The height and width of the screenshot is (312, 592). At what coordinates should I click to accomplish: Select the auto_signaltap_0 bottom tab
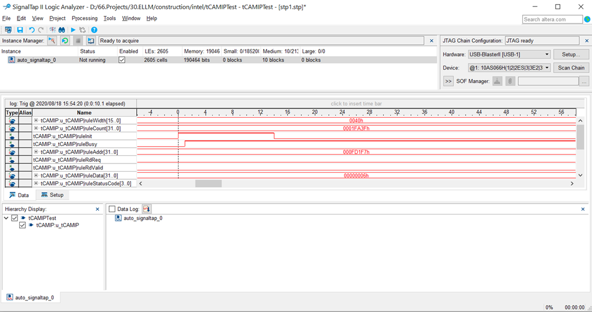click(31, 298)
